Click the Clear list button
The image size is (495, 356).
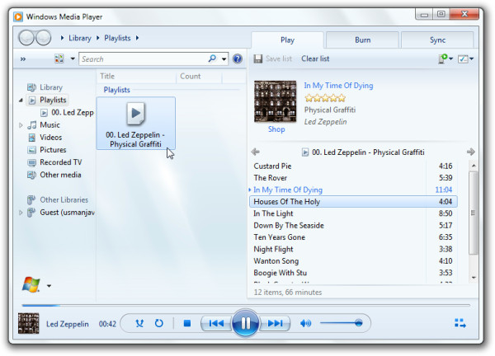pos(315,59)
